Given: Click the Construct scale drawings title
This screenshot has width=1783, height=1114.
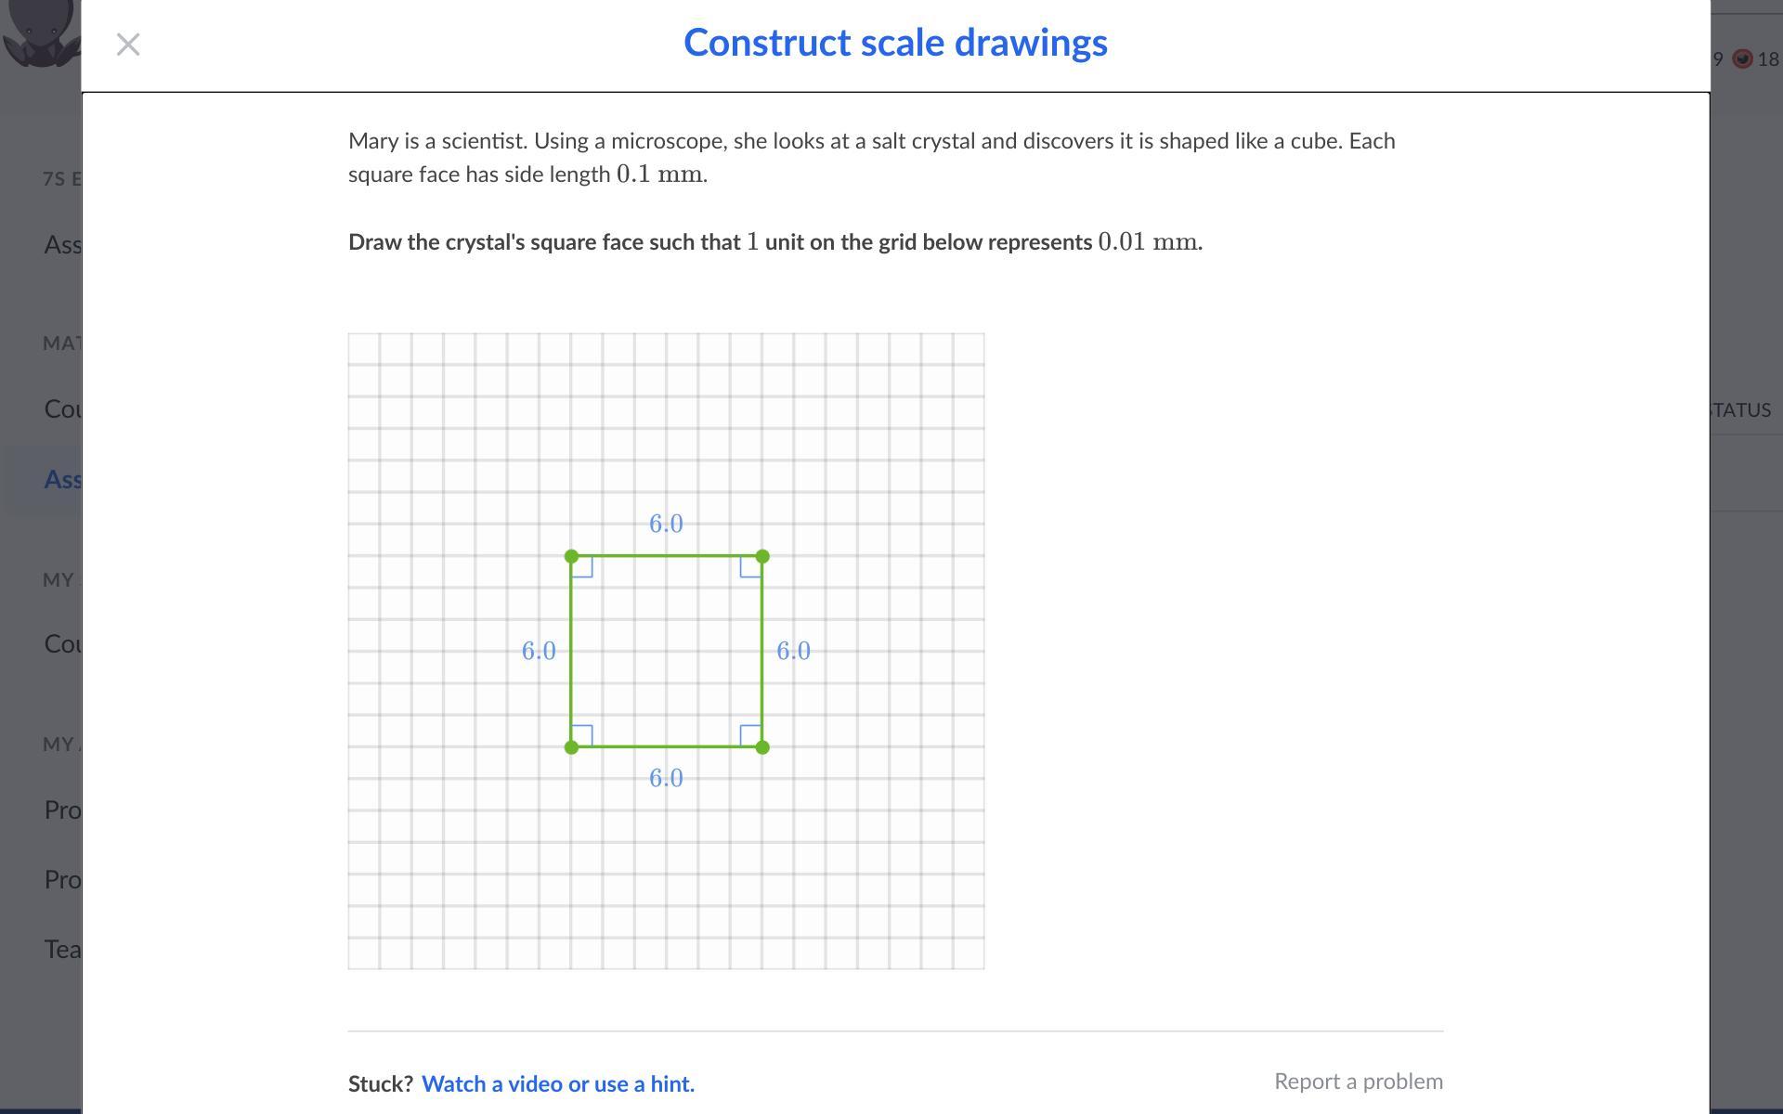Looking at the screenshot, I should [x=895, y=43].
